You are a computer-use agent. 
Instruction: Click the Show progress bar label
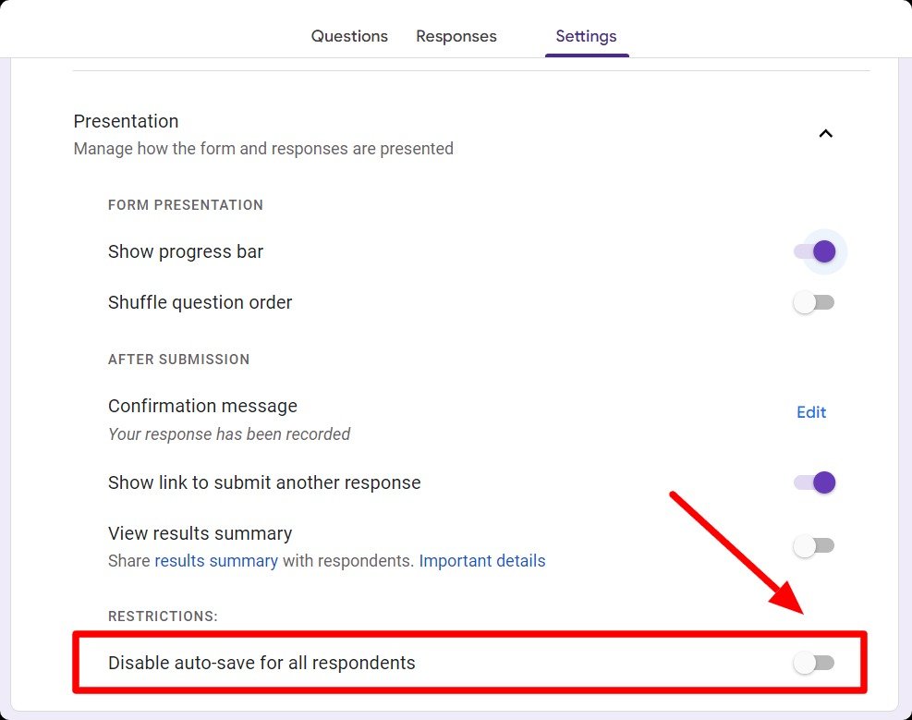click(185, 251)
